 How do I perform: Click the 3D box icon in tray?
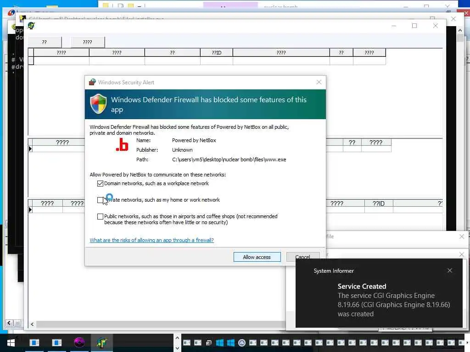(209, 343)
